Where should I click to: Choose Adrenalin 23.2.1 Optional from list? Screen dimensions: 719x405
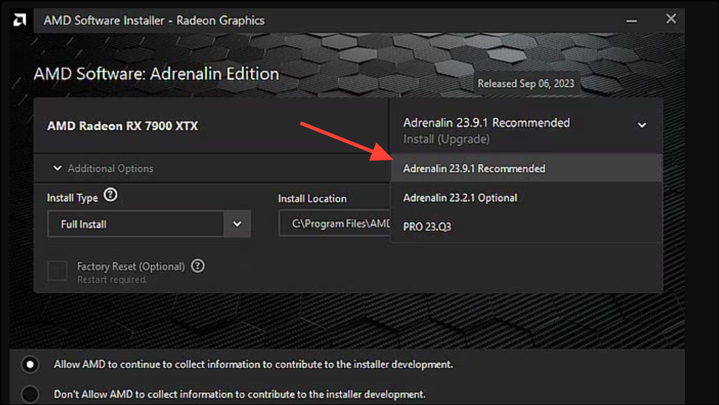pos(527,198)
